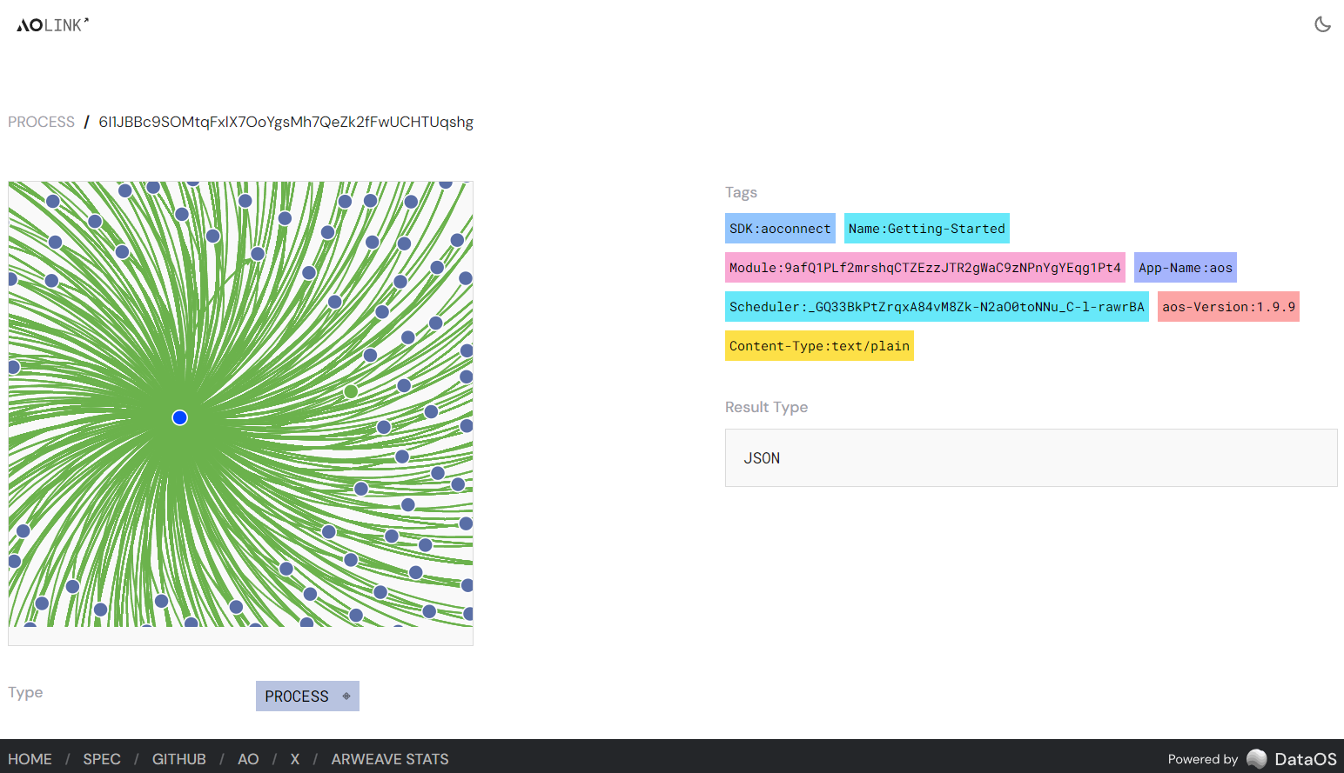Toggle dark mode moon icon

pyautogui.click(x=1322, y=24)
